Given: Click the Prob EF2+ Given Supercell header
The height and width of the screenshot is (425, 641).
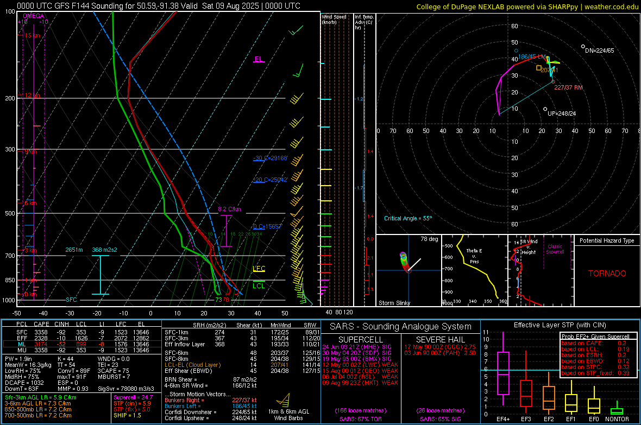Looking at the screenshot, I should (595, 337).
